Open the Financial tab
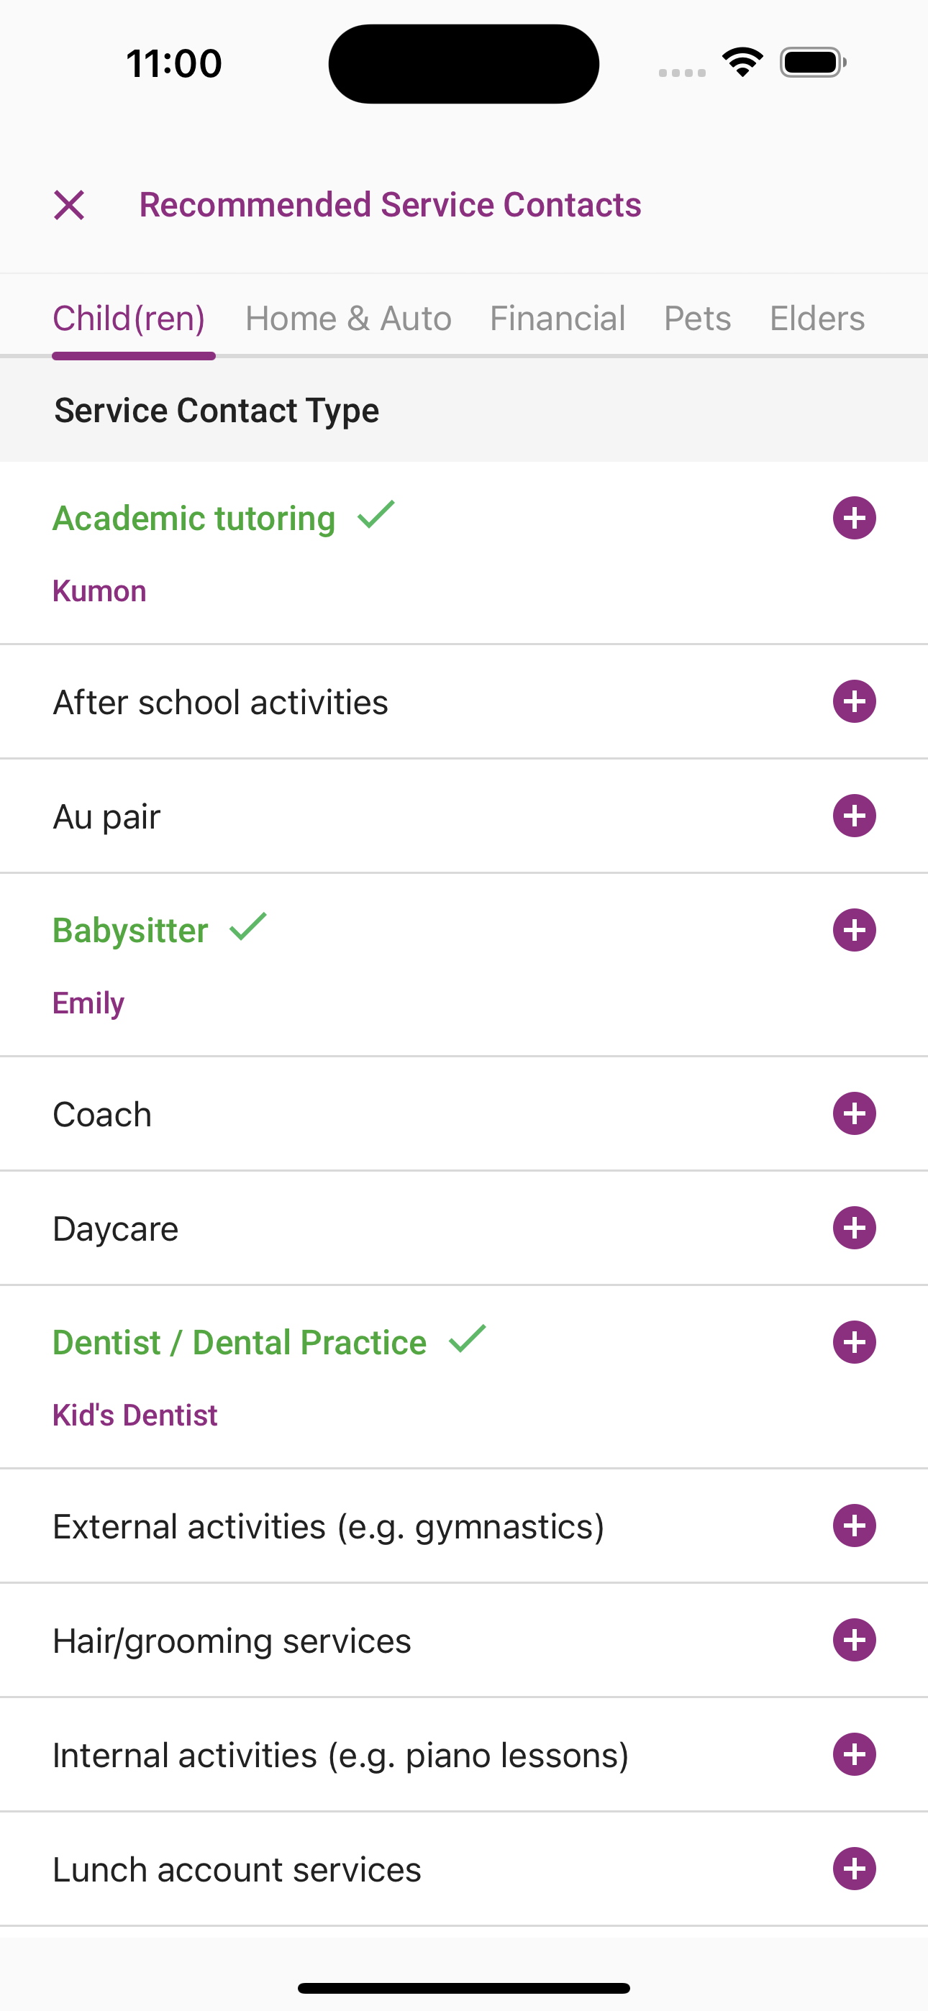928x2011 pixels. tap(558, 319)
